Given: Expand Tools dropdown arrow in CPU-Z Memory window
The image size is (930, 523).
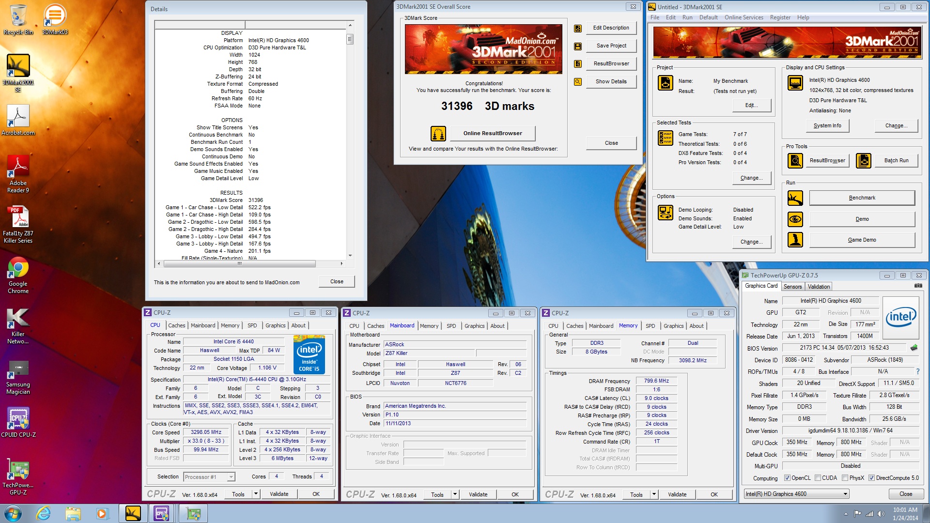Looking at the screenshot, I should click(x=654, y=494).
